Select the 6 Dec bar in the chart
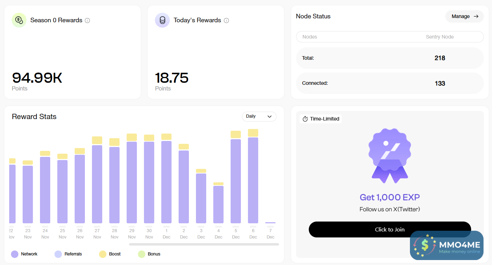 point(253,176)
